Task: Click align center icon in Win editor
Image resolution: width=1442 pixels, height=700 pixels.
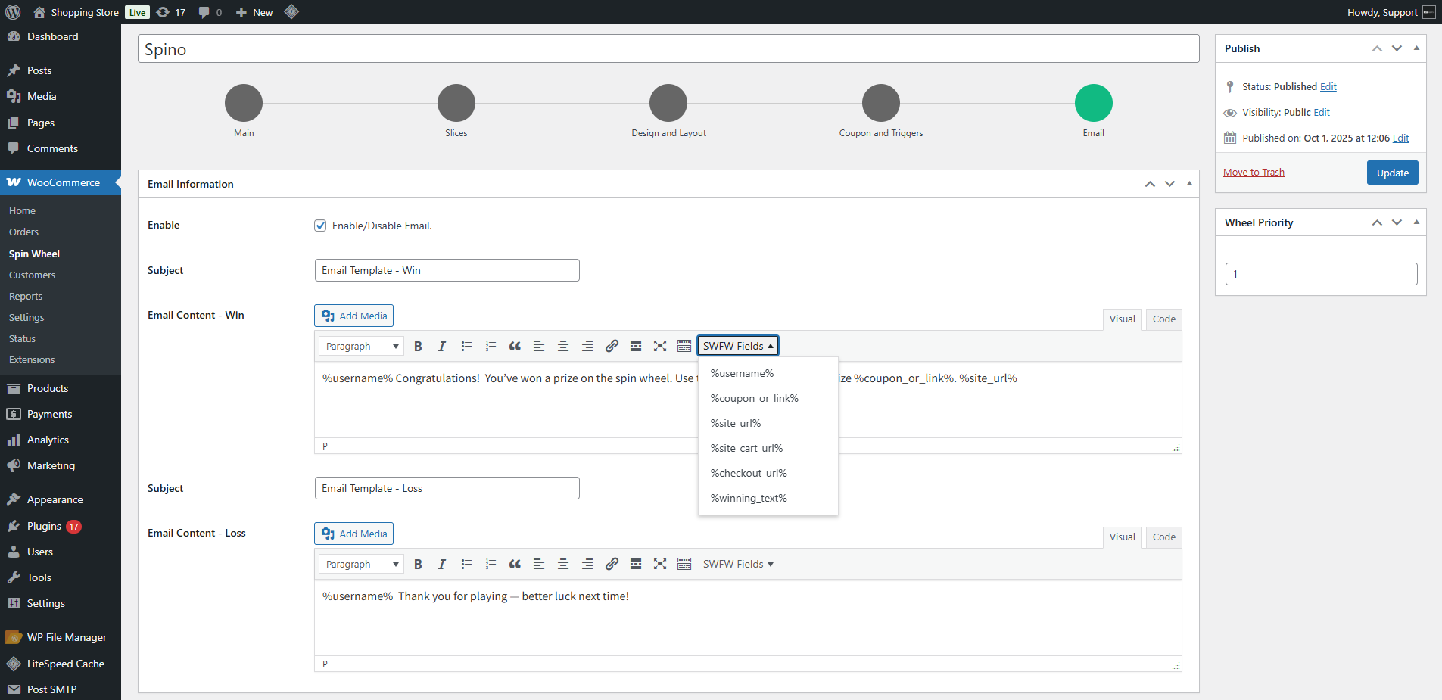Action: point(563,346)
